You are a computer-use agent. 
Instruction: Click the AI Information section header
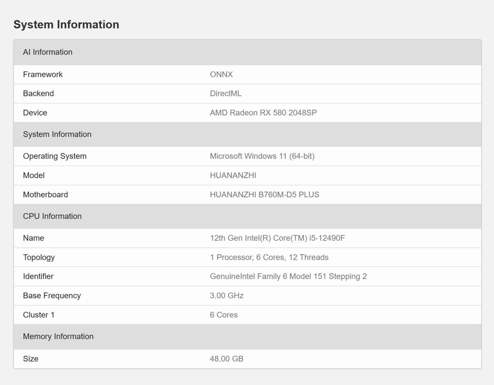point(47,52)
